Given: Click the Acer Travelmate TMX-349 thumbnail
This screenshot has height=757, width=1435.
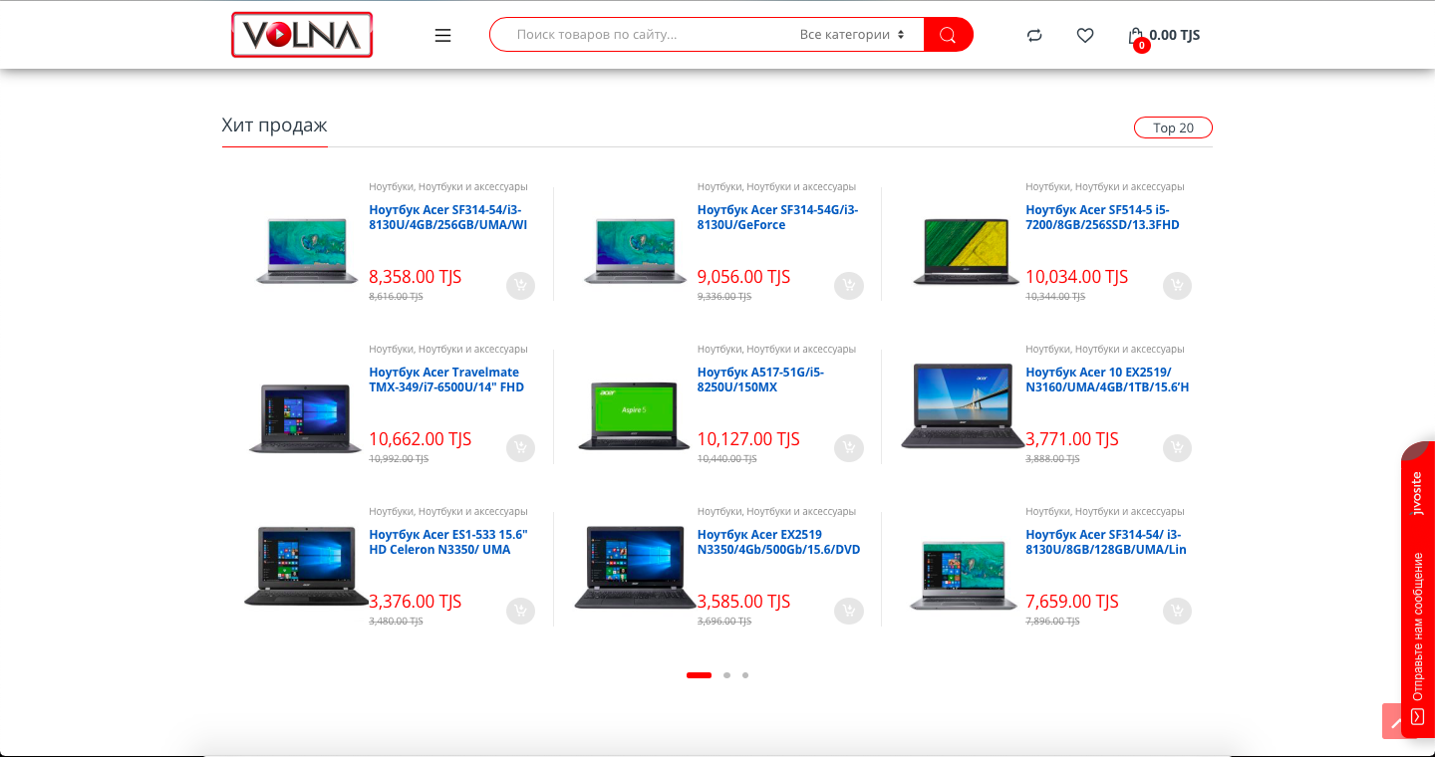Looking at the screenshot, I should pyautogui.click(x=305, y=418).
